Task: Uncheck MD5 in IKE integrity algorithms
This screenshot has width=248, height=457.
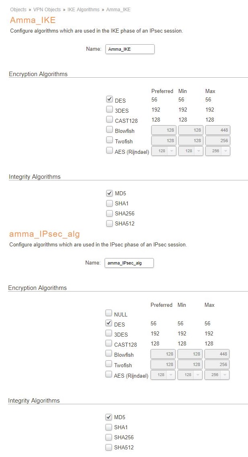Action: [x=110, y=193]
